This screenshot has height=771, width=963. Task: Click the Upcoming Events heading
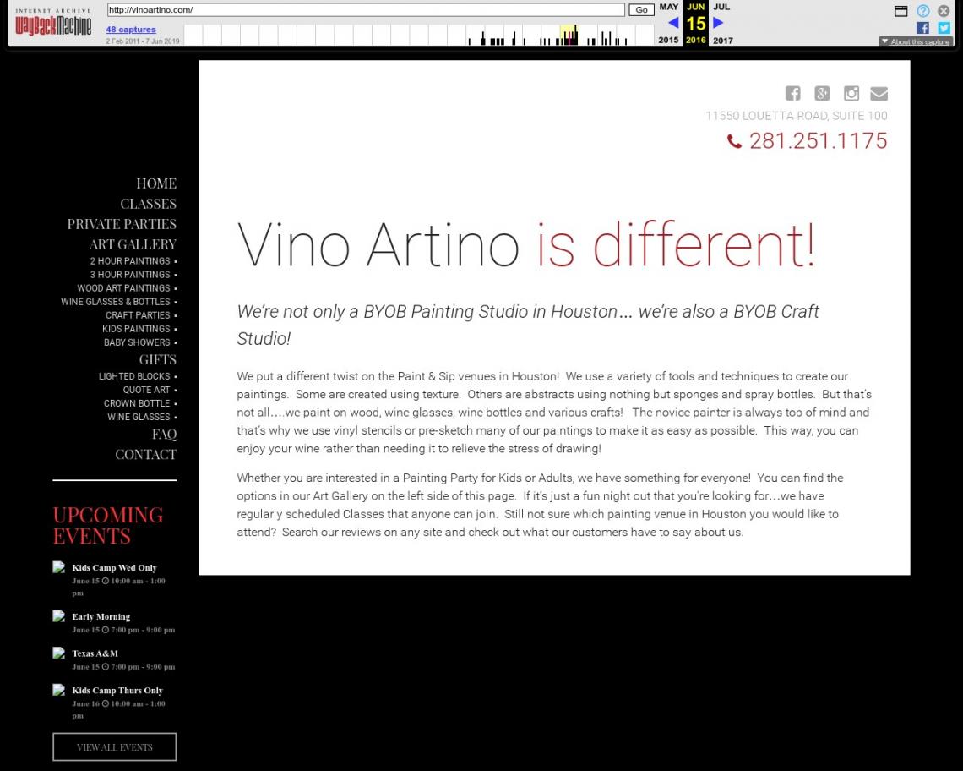click(x=108, y=525)
